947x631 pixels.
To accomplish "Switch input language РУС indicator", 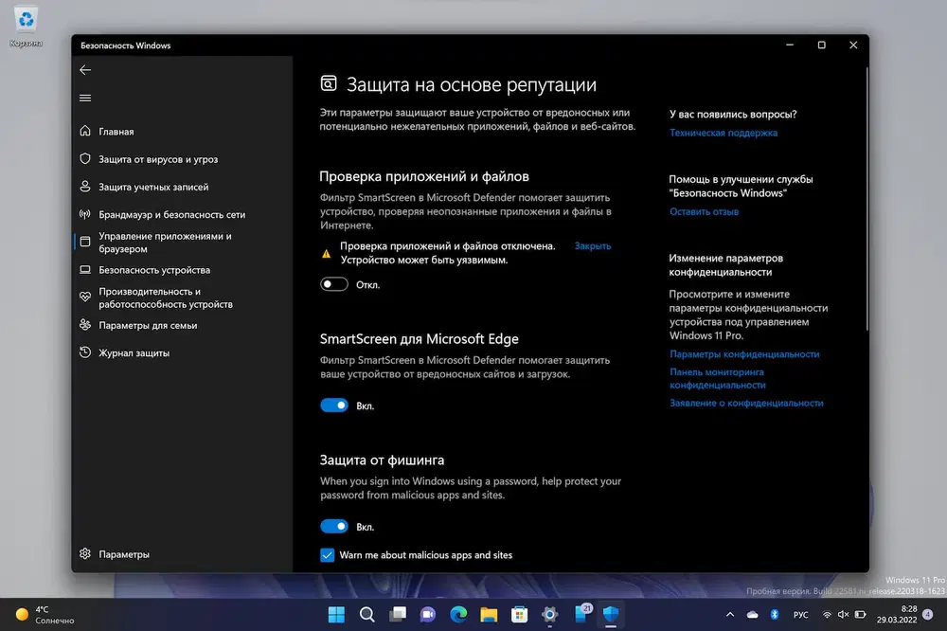I will click(801, 615).
